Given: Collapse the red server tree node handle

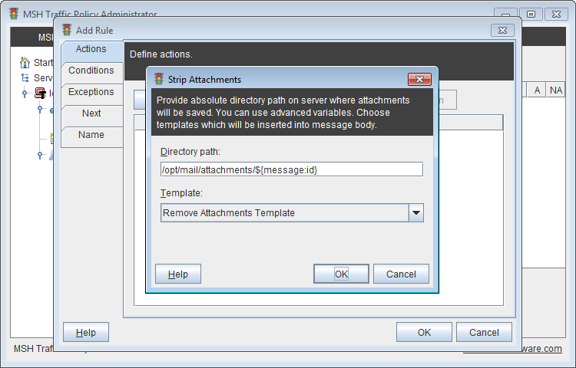Looking at the screenshot, I should coord(25,94).
